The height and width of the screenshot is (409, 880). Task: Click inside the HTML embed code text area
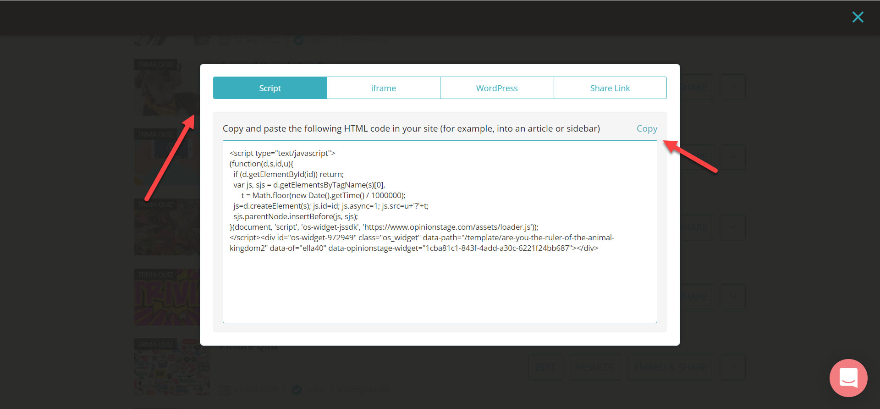pyautogui.click(x=440, y=284)
